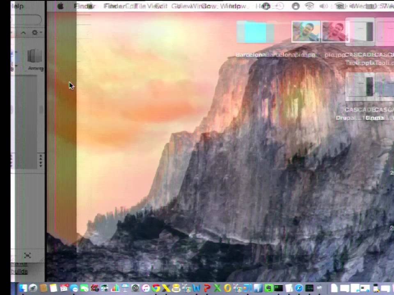
Task: Open Time Machine icon in Dock
Action: pyautogui.click(x=135, y=288)
